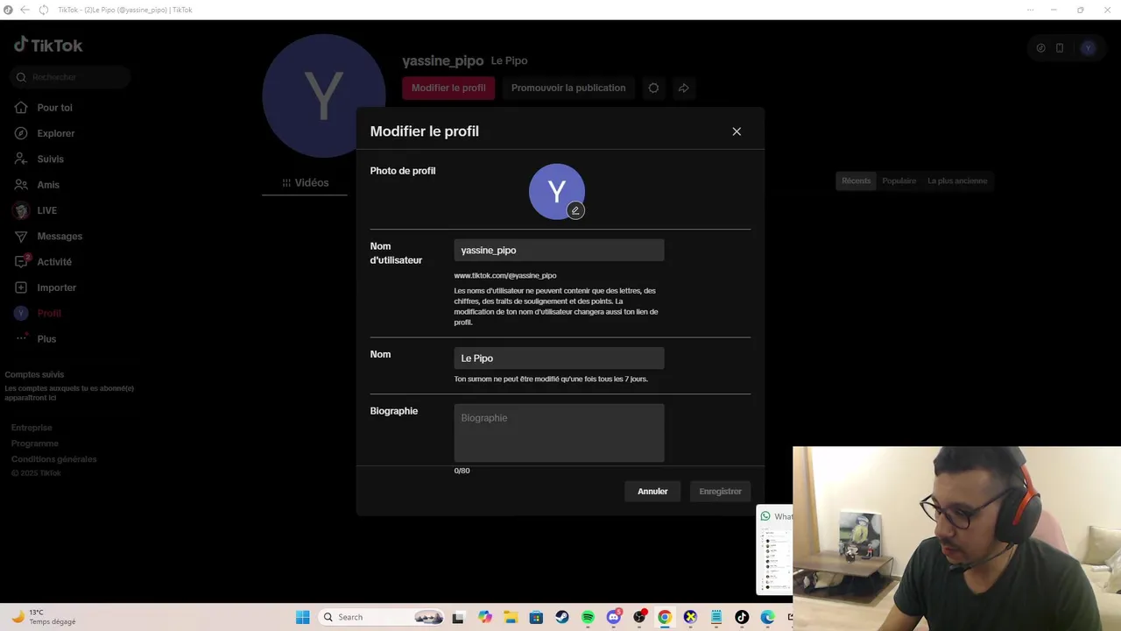1121x631 pixels.
Task: Focus the Biographie text area
Action: 559,432
